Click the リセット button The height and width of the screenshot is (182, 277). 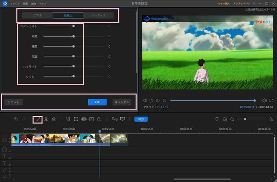(x=13, y=102)
